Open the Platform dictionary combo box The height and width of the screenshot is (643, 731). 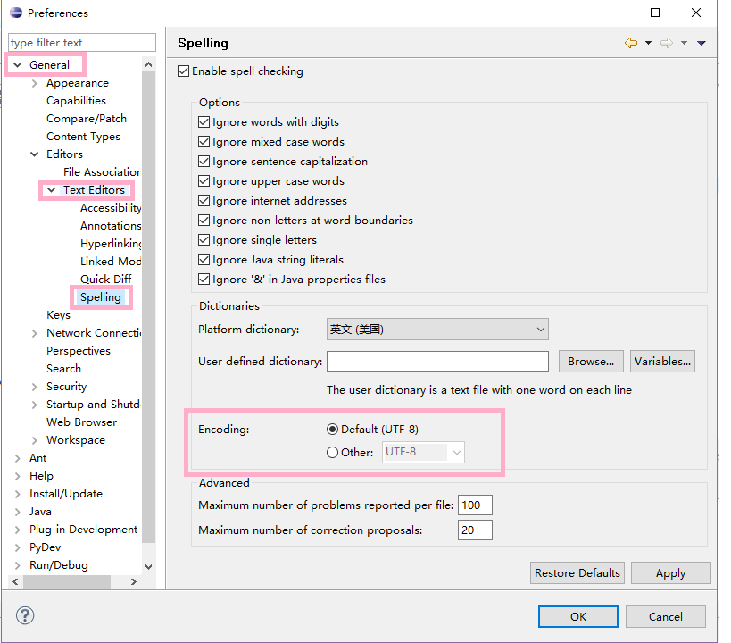click(437, 330)
